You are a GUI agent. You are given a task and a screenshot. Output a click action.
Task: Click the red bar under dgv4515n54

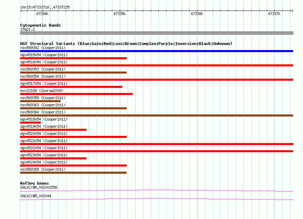pos(74,58)
